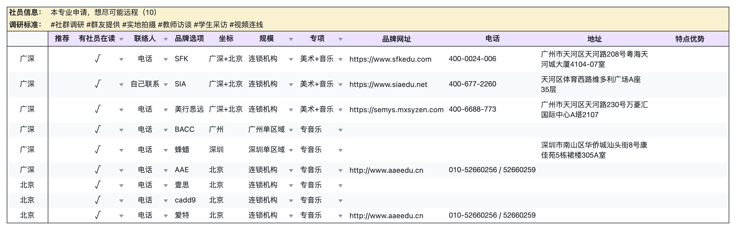Open the 专项 dropdown in the AAE row
Screen dimensions: 736x230
click(x=340, y=170)
